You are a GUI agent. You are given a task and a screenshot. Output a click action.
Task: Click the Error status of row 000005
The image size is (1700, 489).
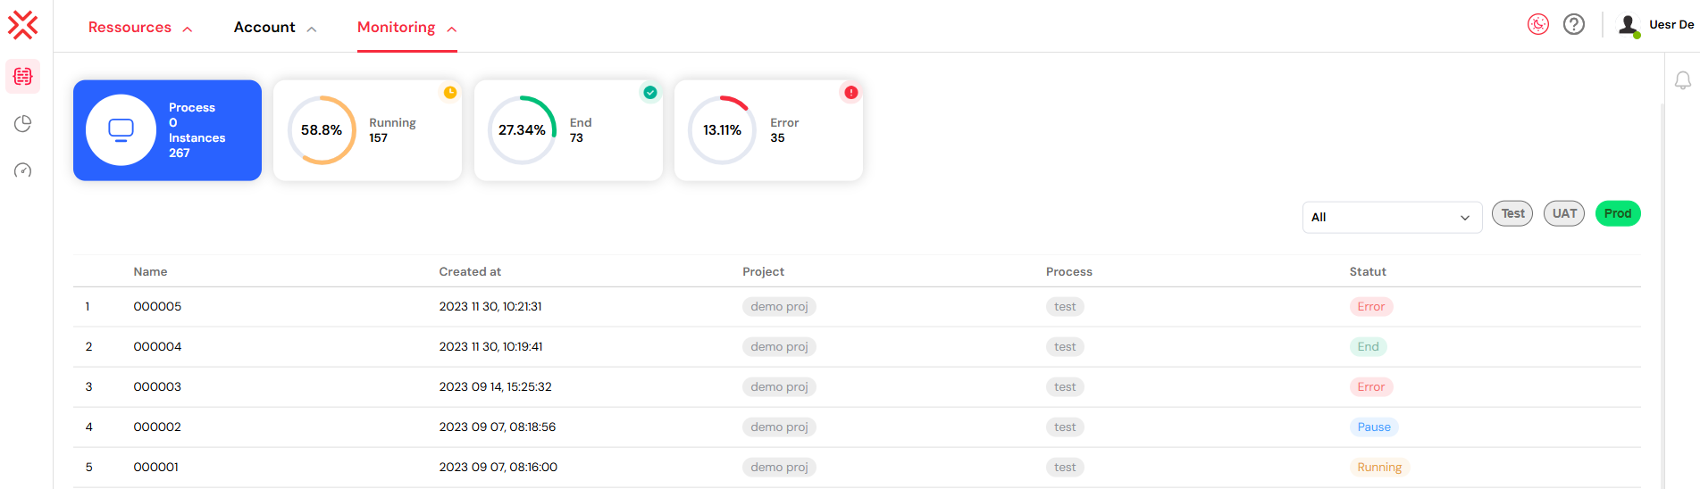(x=1371, y=306)
